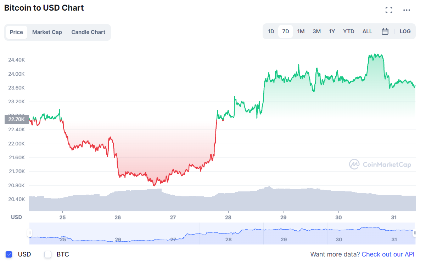This screenshot has width=426, height=265.
Task: Click the active 7D range button
Action: click(x=285, y=31)
